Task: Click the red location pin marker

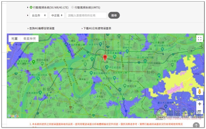Action: click(x=105, y=58)
